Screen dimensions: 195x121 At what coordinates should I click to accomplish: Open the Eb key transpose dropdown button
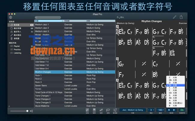pos(182,110)
